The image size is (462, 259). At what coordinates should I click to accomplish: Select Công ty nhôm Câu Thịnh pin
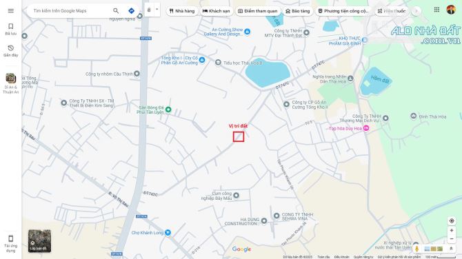tap(137, 74)
